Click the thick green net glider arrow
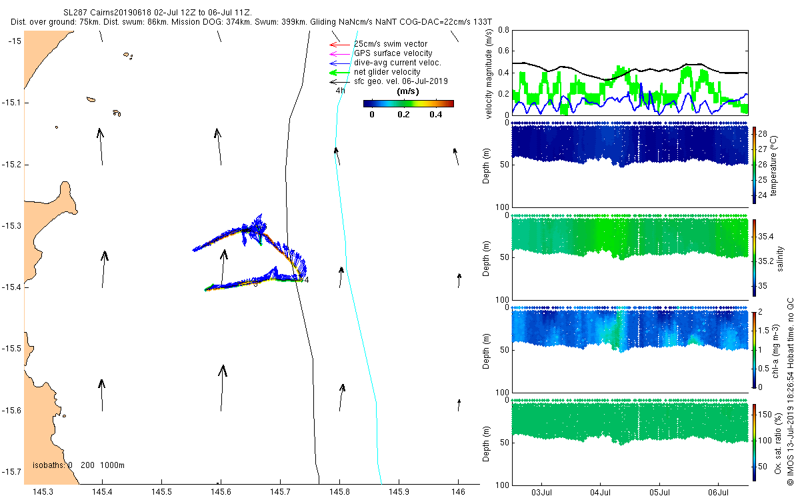Image resolution: width=800 pixels, height=500 pixels. point(340,72)
